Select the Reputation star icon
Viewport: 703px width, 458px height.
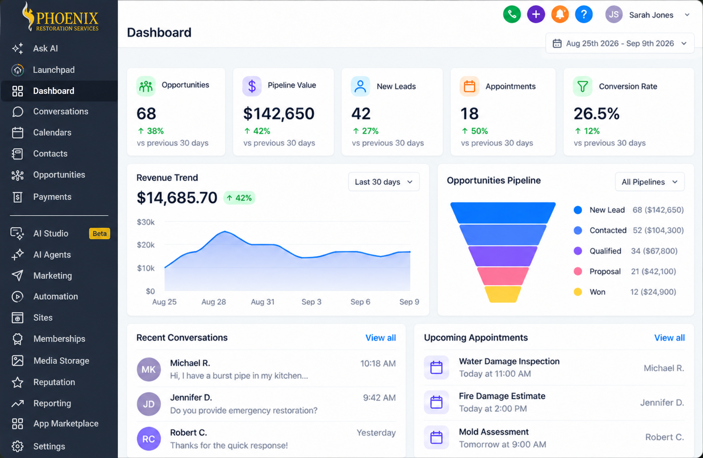tap(18, 382)
